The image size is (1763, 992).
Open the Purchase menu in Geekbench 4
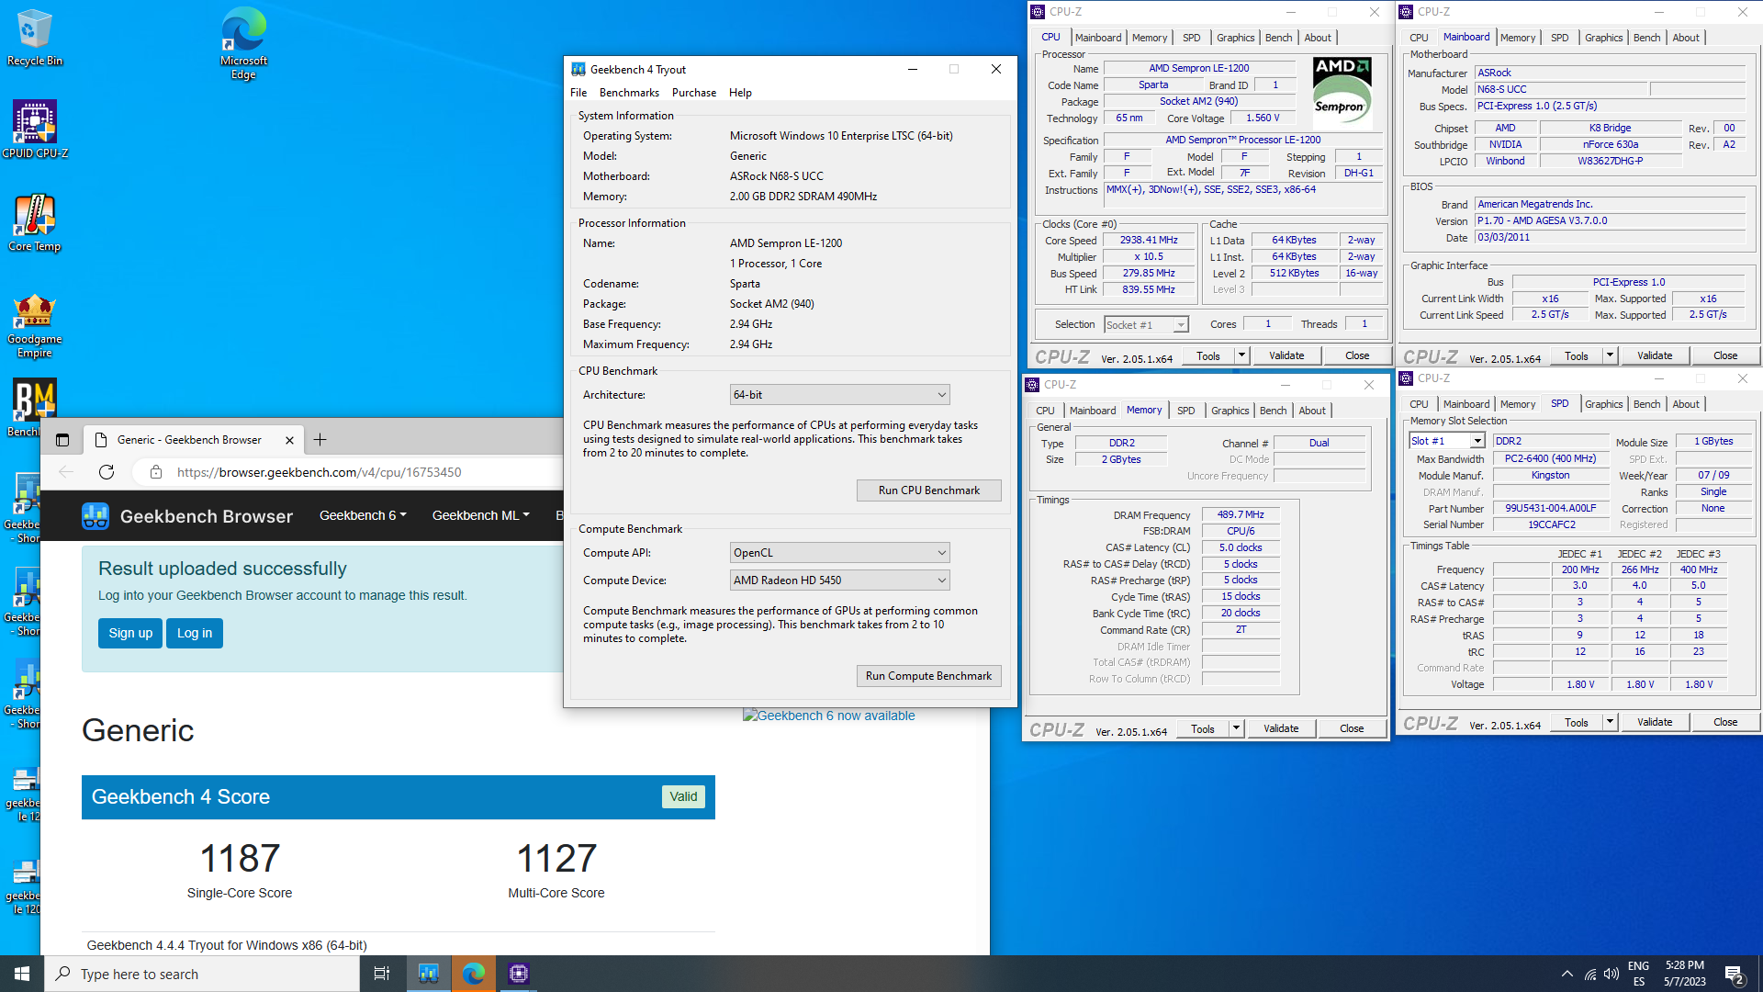click(694, 93)
